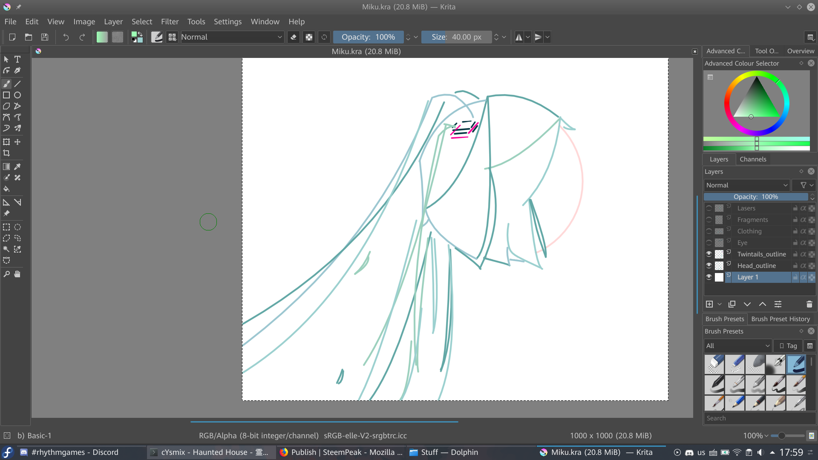This screenshot has height=460, width=818.
Task: Select the Color Picker eyedropper tool
Action: (x=17, y=167)
